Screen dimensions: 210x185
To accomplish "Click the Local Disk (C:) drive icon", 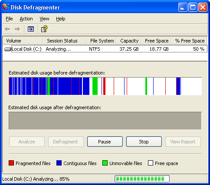I will tap(8, 49).
